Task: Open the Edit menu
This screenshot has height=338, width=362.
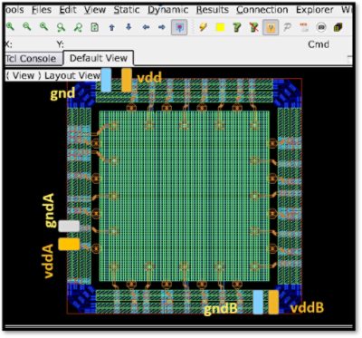Action: 68,10
